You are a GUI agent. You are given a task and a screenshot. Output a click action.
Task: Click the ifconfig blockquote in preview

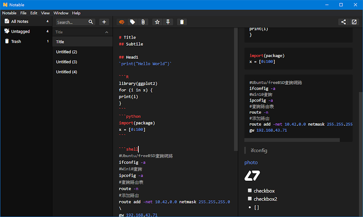point(259,150)
